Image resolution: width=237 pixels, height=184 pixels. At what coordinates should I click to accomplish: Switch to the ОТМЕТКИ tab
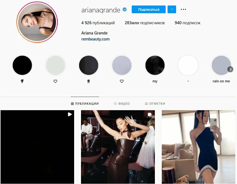click(155, 104)
